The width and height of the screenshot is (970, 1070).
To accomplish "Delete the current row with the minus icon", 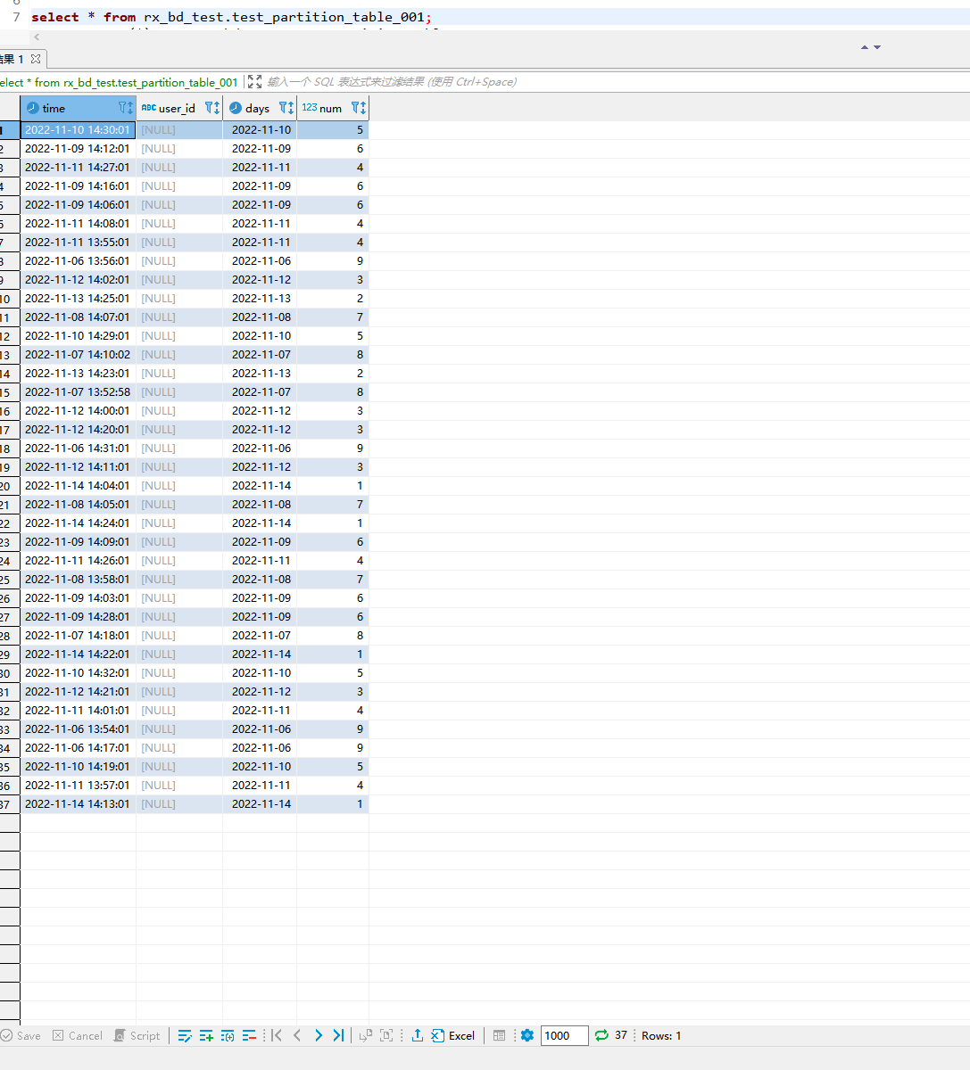I will click(x=249, y=1035).
